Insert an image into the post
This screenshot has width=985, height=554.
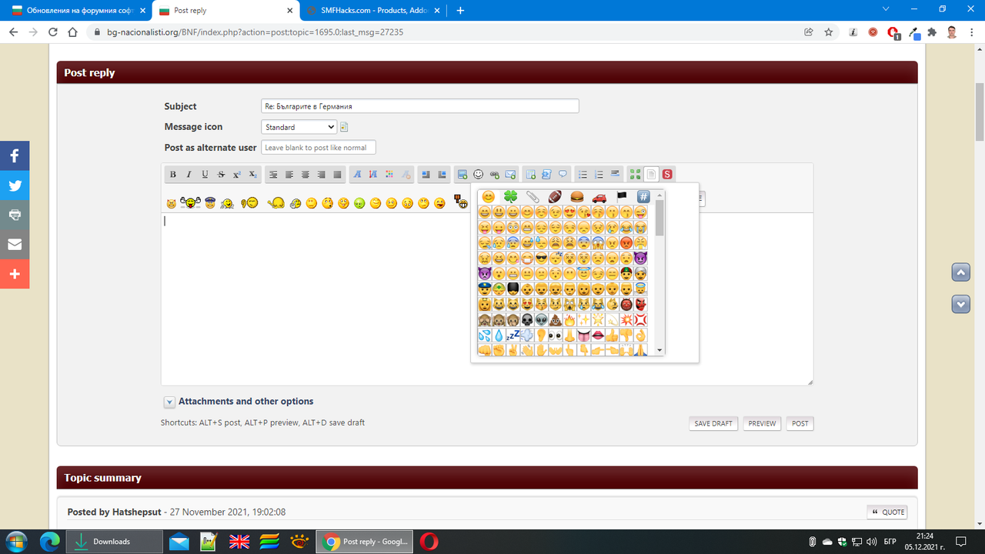coord(462,175)
